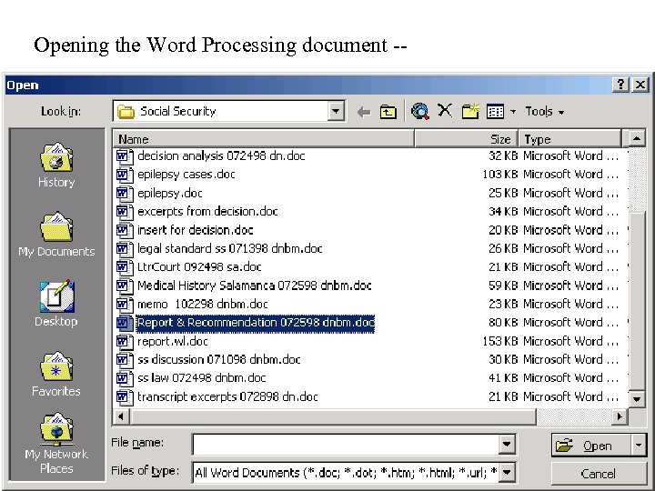Click Word icon beside epilepsy cases.doc
This screenshot has width=655, height=491.
[124, 175]
